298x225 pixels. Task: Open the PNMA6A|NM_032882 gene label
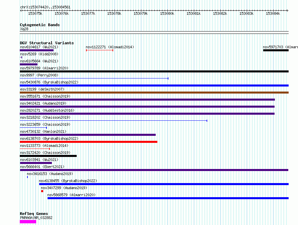point(36,218)
